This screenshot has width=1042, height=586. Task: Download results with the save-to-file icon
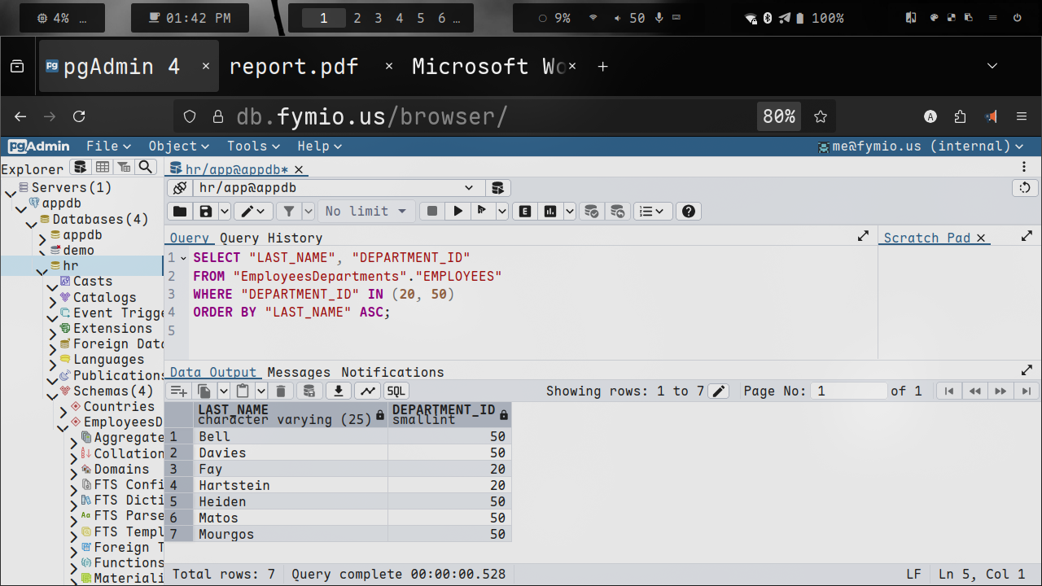click(x=338, y=391)
